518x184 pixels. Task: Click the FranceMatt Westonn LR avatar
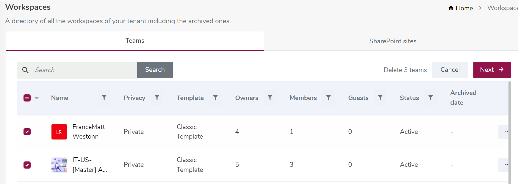click(x=59, y=132)
